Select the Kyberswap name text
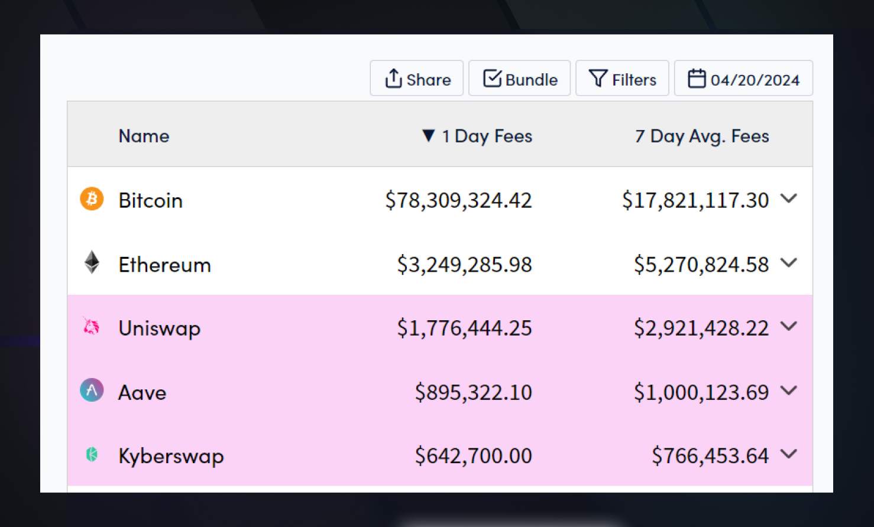Image resolution: width=874 pixels, height=527 pixels. coord(171,457)
